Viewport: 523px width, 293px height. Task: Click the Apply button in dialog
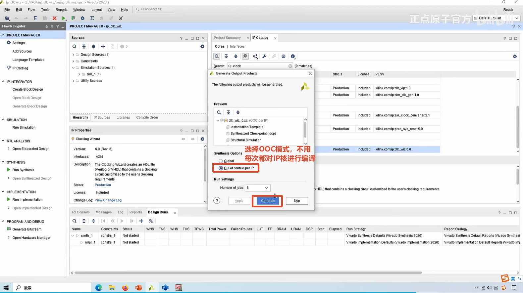tap(239, 201)
